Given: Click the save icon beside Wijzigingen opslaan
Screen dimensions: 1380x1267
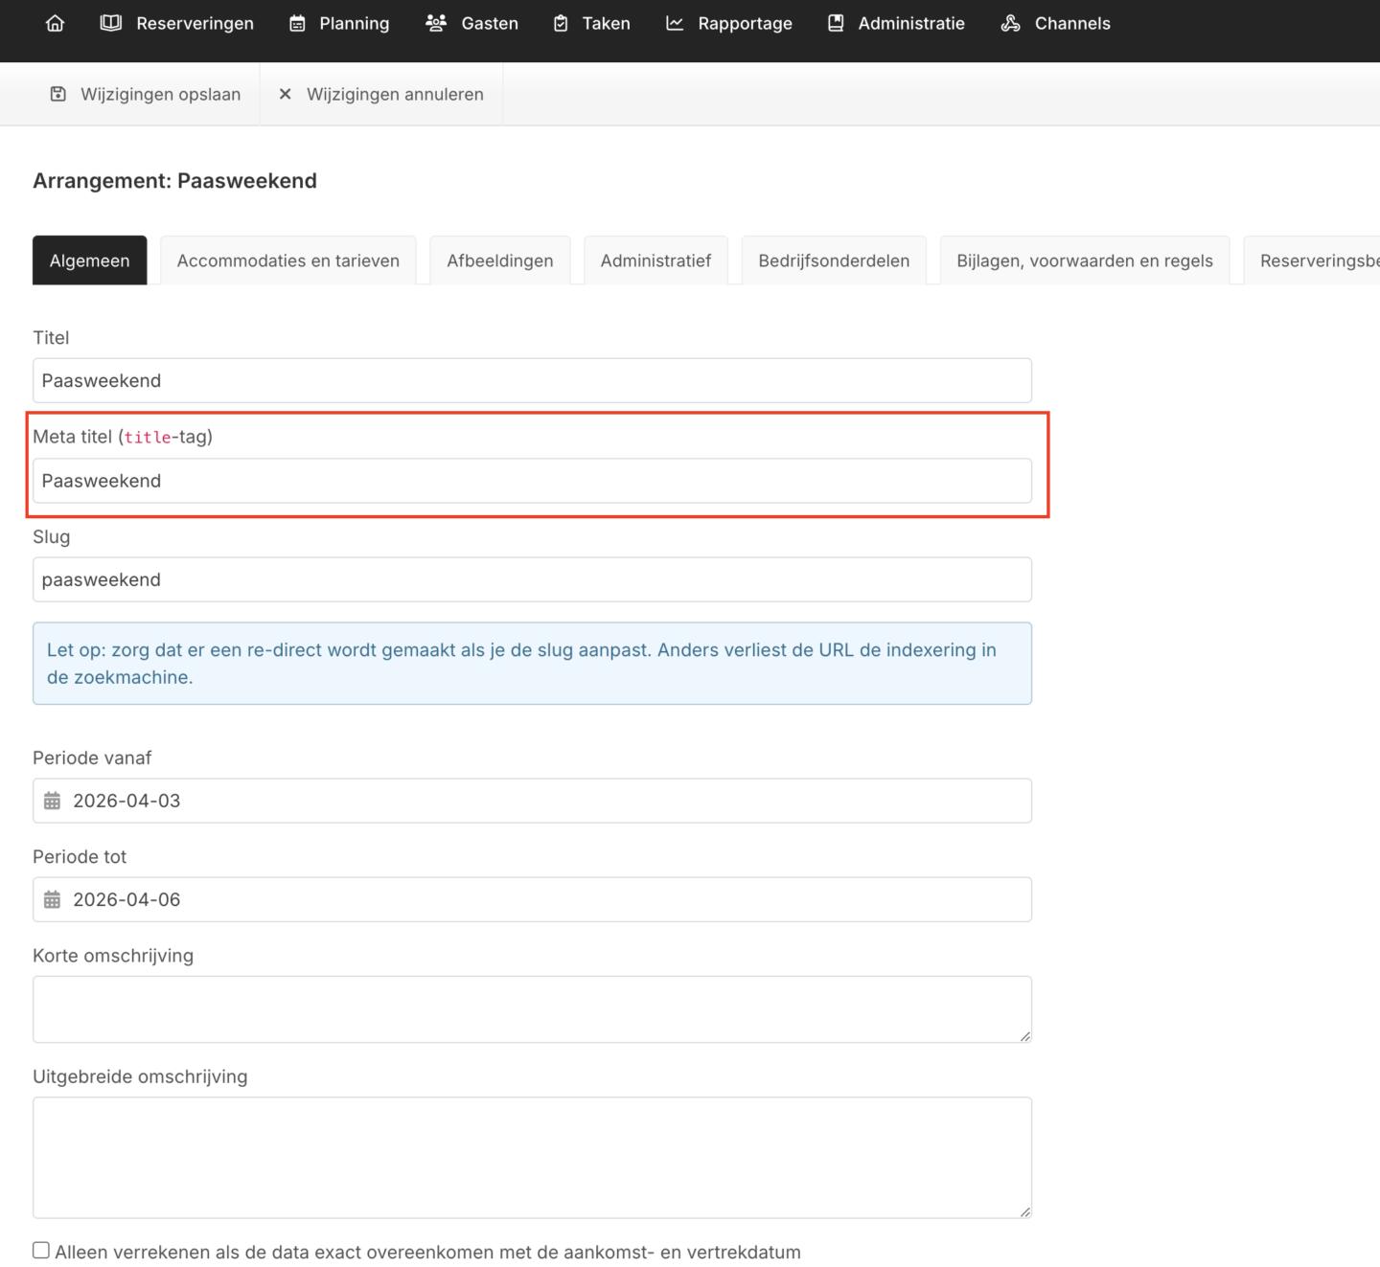Looking at the screenshot, I should tap(58, 94).
